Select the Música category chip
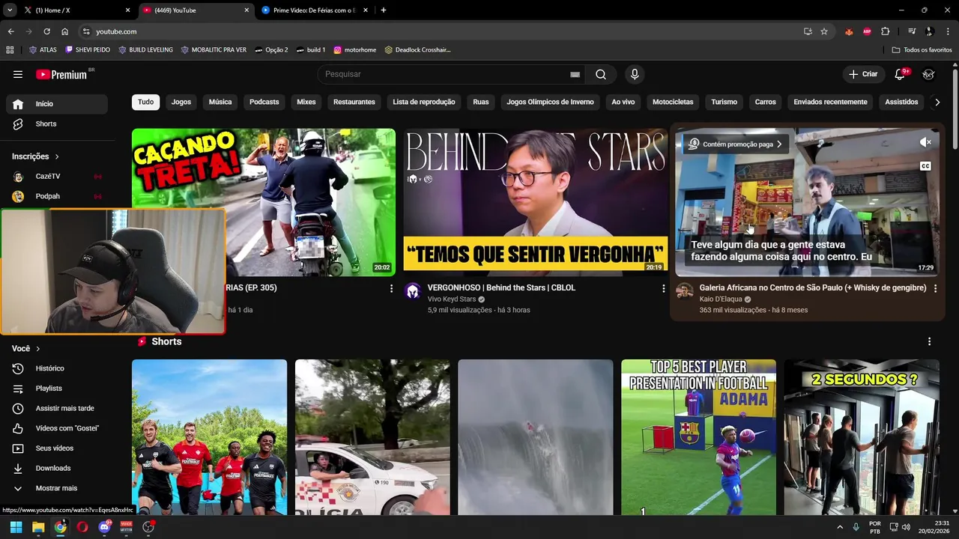Image resolution: width=959 pixels, height=539 pixels. 220,102
